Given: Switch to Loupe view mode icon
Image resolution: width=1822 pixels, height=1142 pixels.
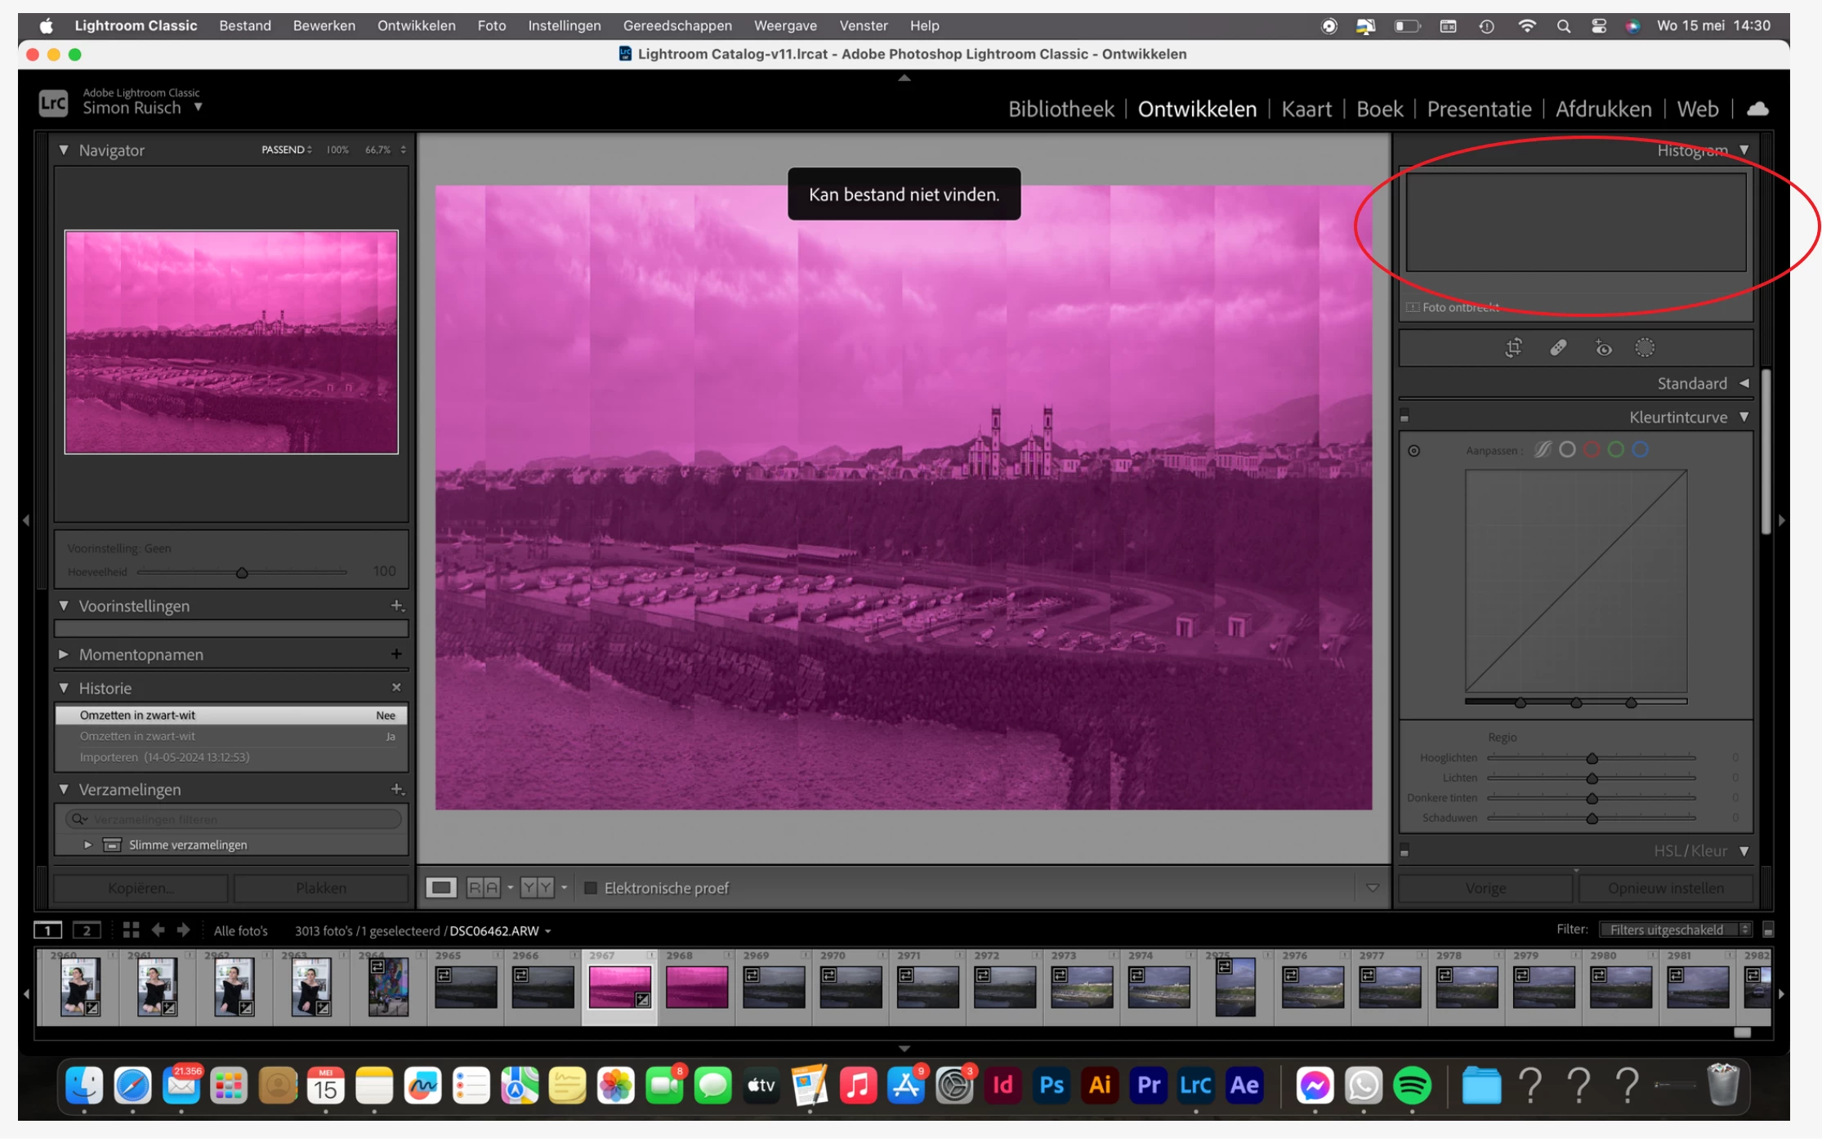Looking at the screenshot, I should point(441,888).
